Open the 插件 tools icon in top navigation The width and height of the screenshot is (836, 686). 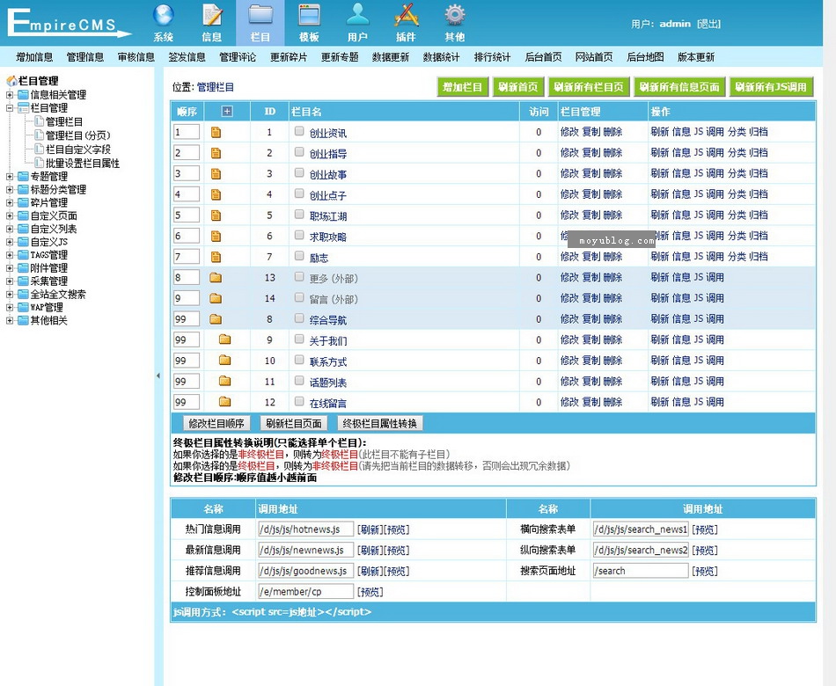407,16
